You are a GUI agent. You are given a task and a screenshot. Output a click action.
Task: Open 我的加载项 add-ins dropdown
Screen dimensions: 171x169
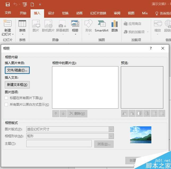click(136, 32)
